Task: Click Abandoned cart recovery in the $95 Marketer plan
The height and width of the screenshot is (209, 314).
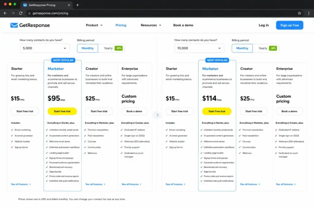Action: (x=61, y=167)
